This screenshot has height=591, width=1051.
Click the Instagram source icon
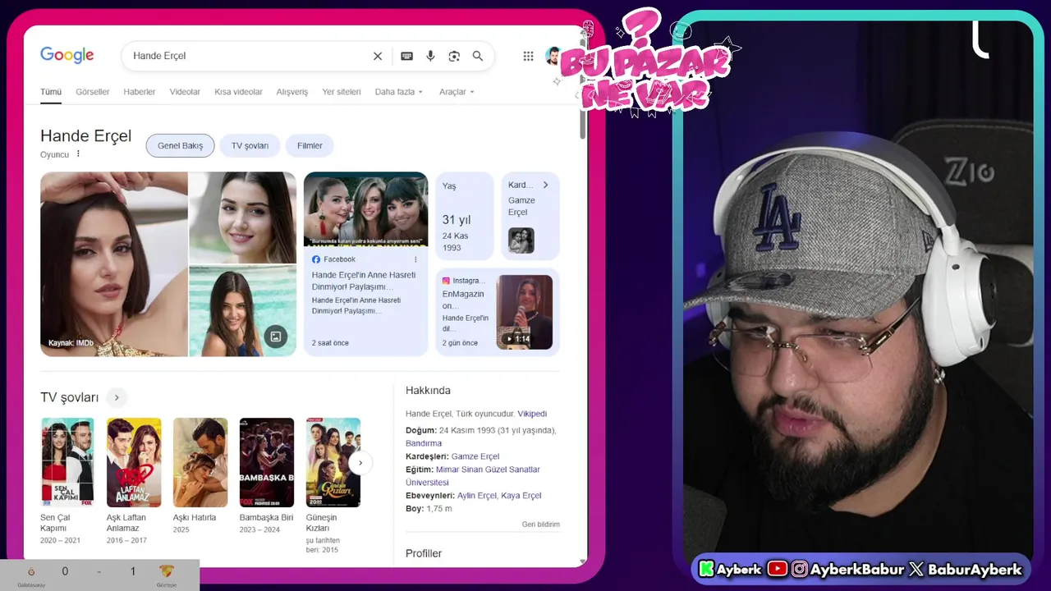coord(446,281)
